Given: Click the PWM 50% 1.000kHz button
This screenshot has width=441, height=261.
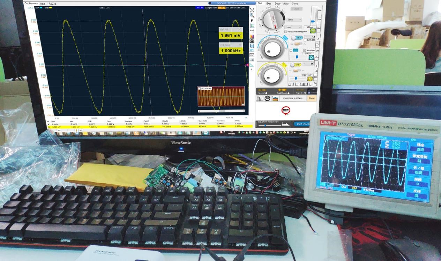Looking at the screenshot, I should point(293,98).
